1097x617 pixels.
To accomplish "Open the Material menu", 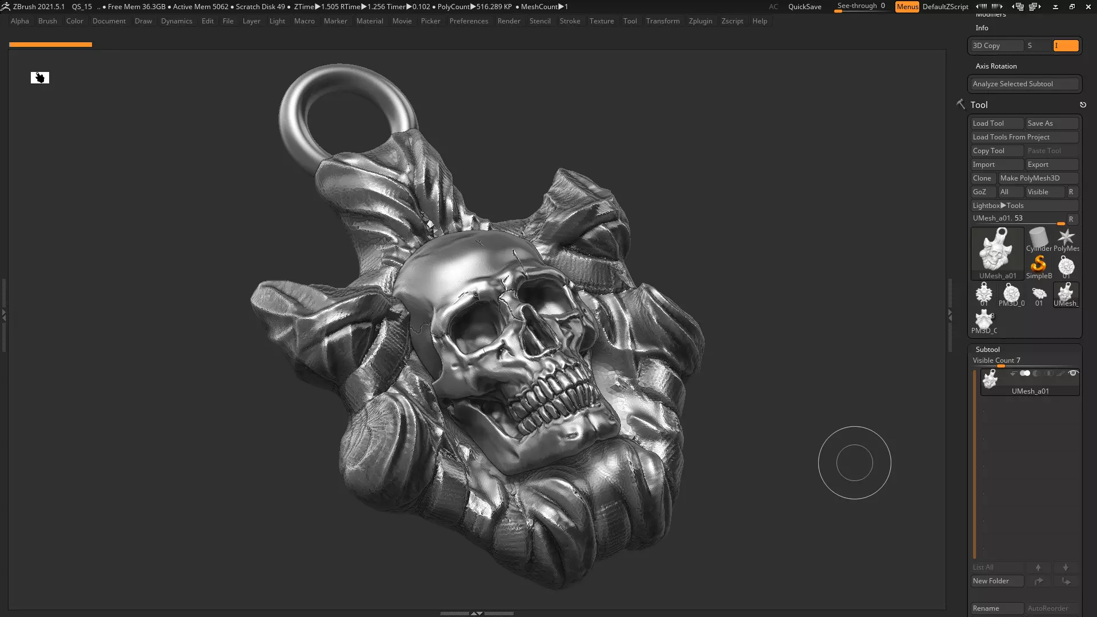I will pos(370,21).
